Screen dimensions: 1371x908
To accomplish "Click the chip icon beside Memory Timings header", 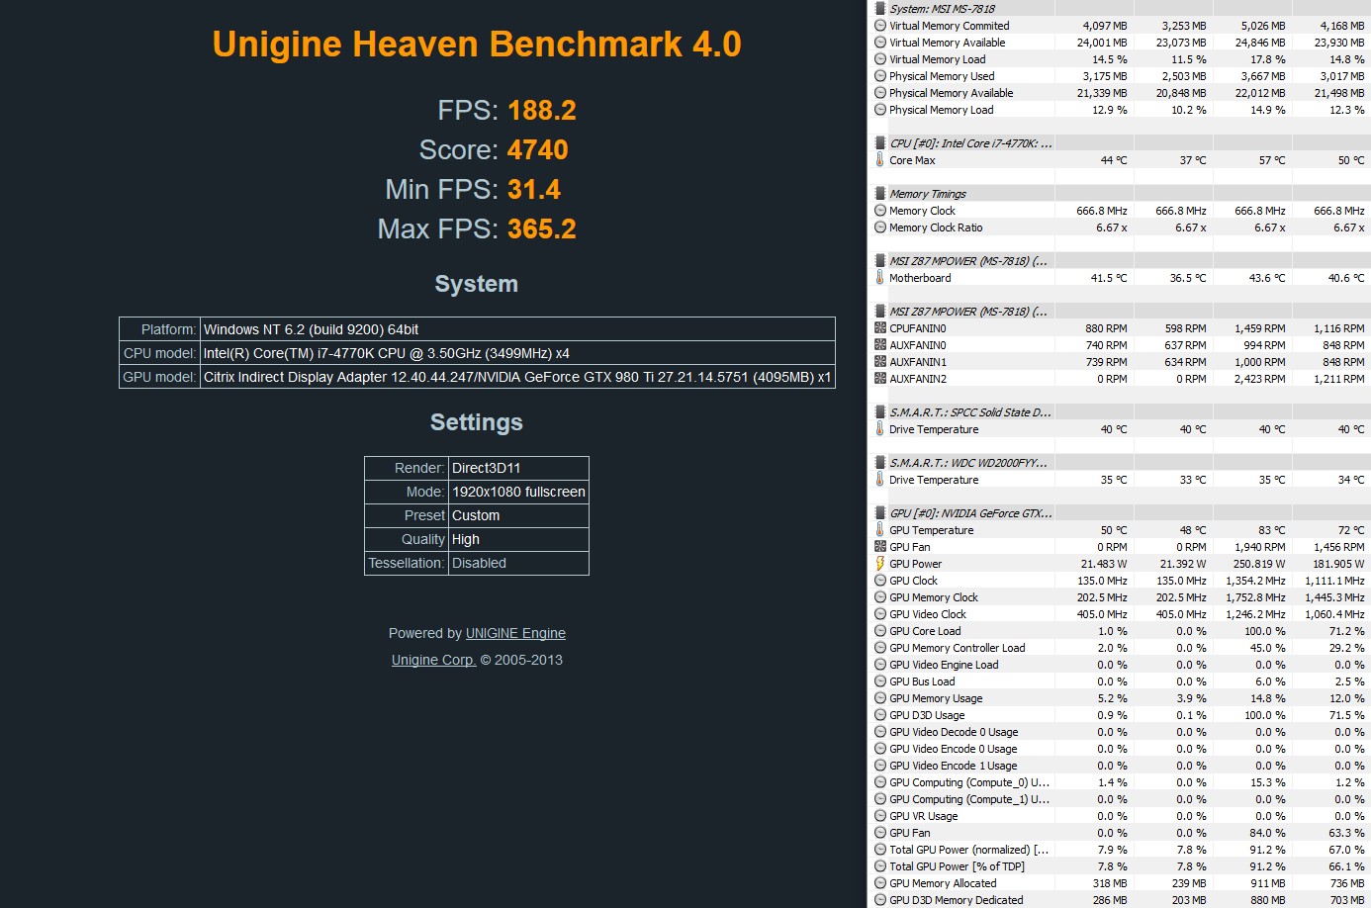I will coord(880,193).
